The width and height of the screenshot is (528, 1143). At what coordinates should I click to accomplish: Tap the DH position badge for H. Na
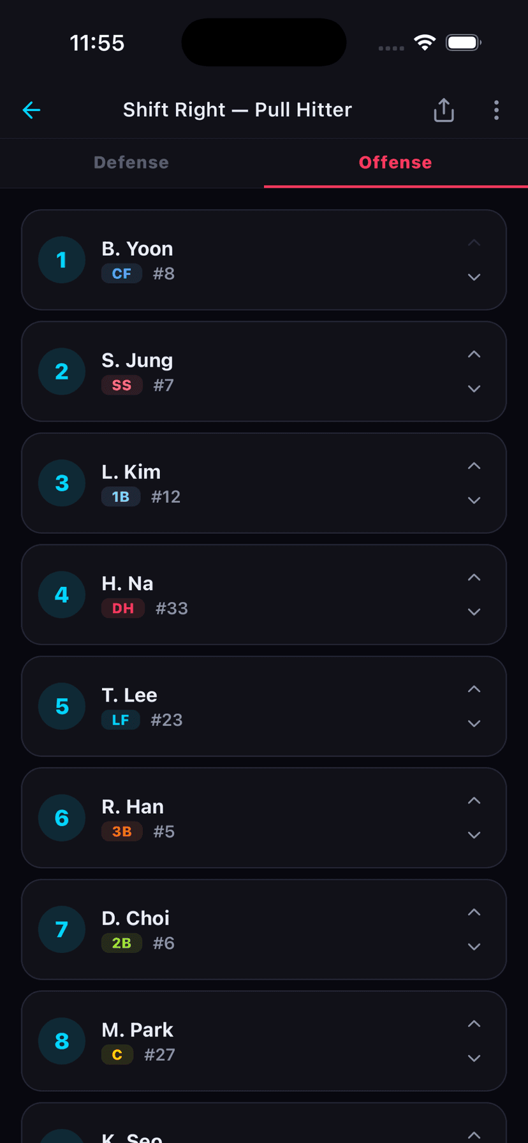(x=123, y=608)
